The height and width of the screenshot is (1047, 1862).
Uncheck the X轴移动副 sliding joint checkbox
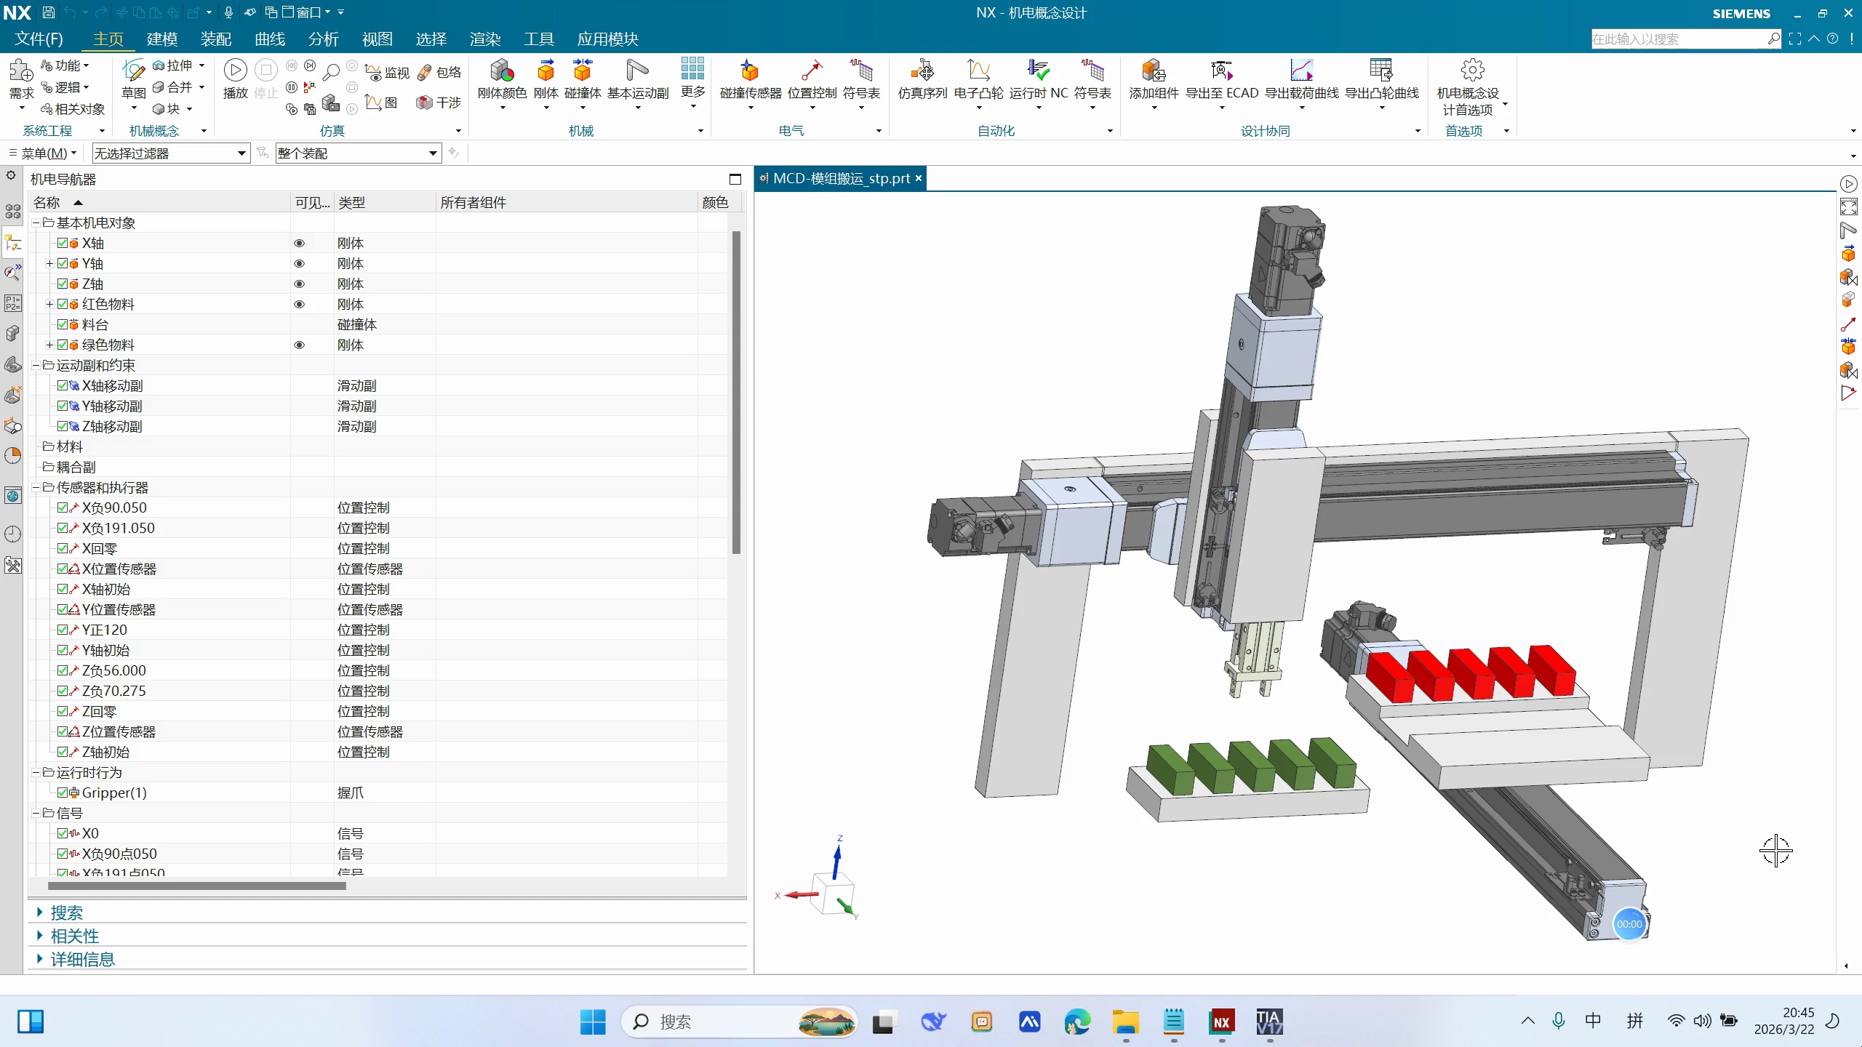[63, 385]
